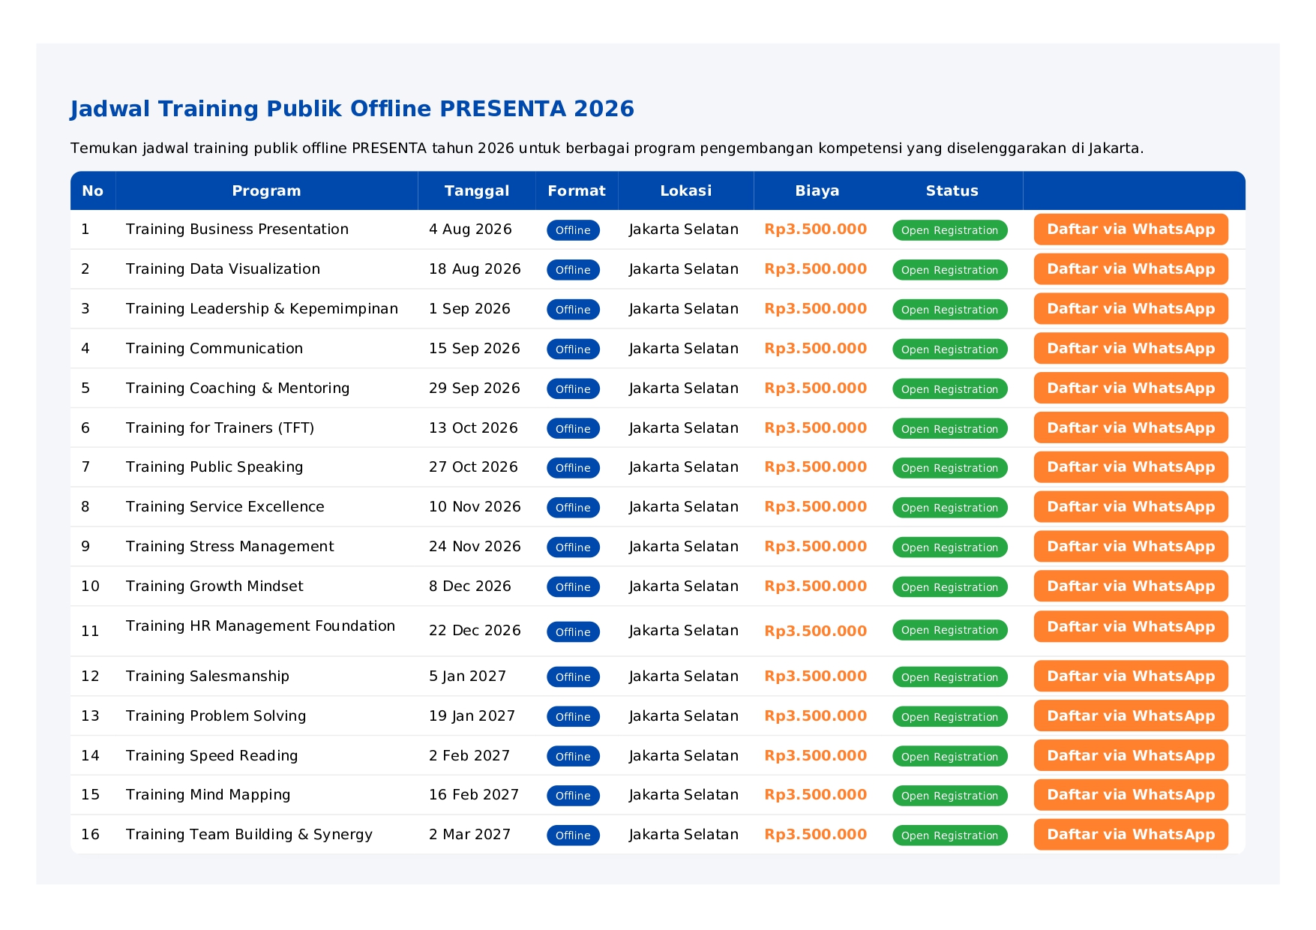Click the program name Training Data Visualization

coord(223,269)
